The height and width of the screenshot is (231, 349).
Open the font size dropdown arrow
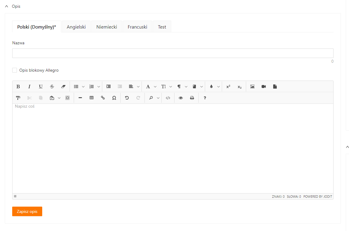(171, 87)
